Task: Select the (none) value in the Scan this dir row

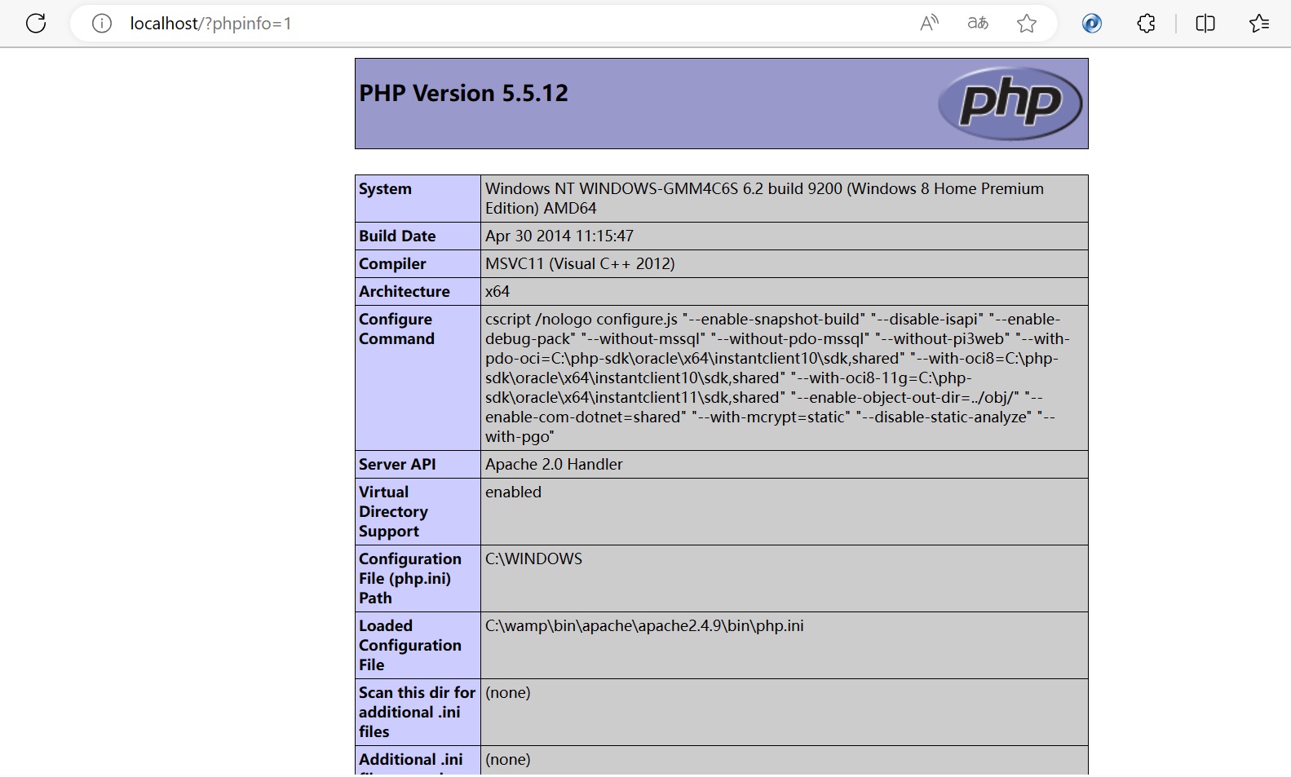Action: (507, 692)
